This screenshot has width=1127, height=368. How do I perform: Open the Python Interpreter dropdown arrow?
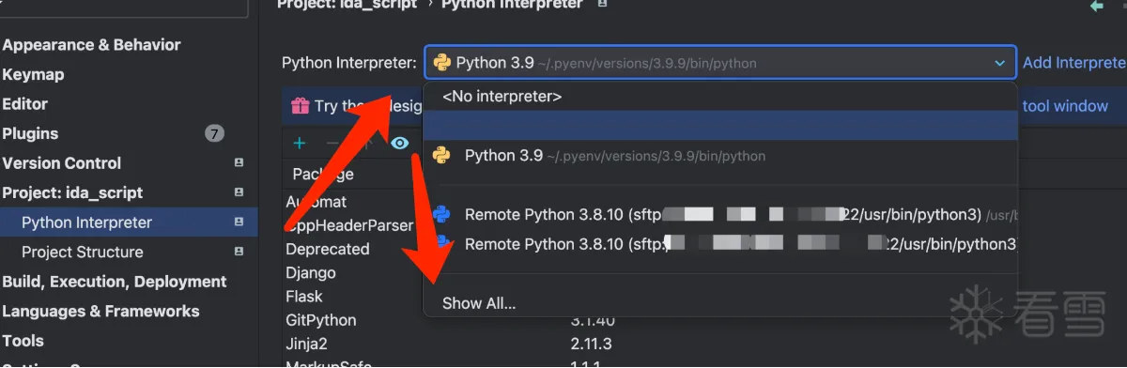tap(999, 63)
